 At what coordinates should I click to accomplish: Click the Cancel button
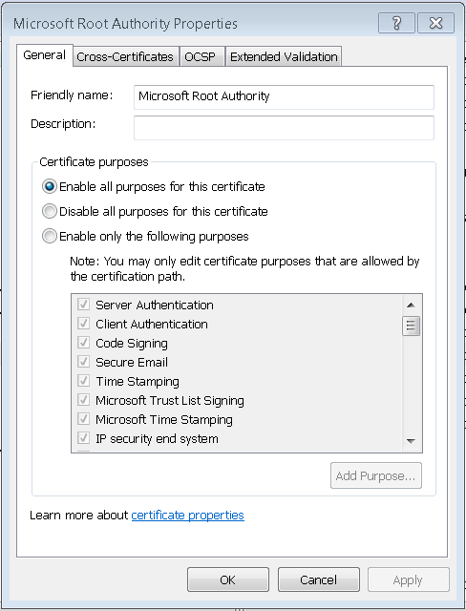(x=318, y=579)
